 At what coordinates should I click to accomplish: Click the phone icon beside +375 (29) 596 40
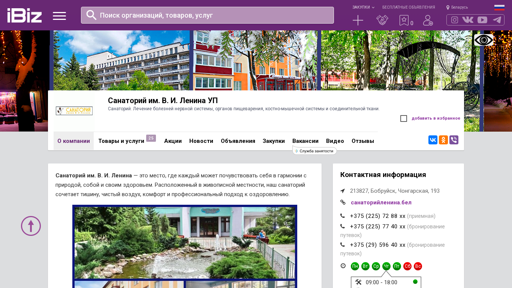tap(343, 245)
